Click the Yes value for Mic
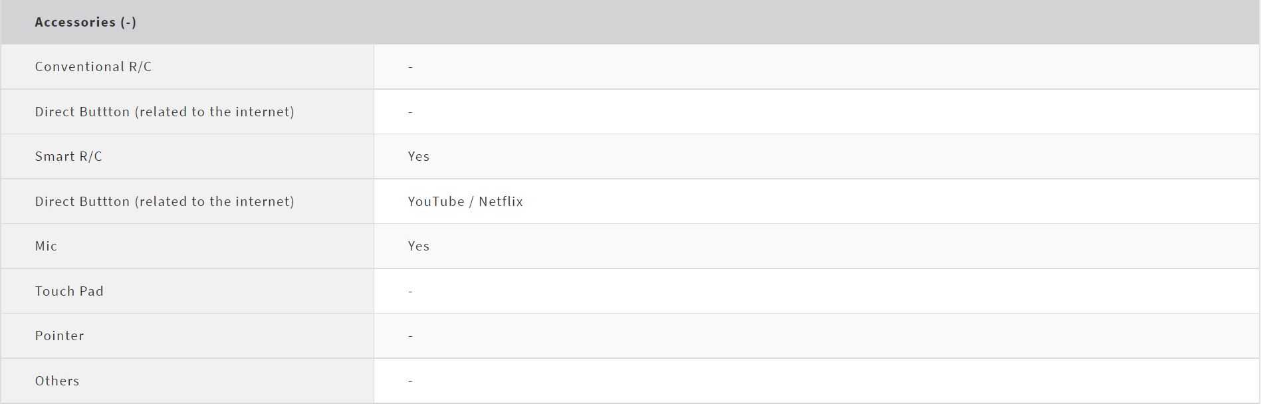The image size is (1261, 404). tap(419, 246)
